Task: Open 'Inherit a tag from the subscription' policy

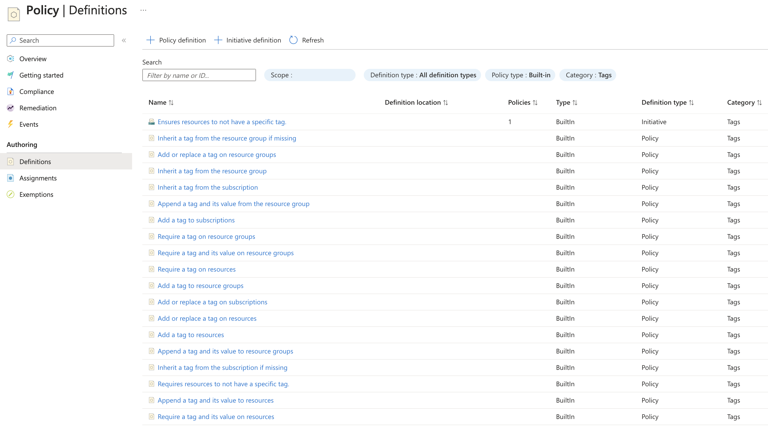Action: pyautogui.click(x=208, y=187)
